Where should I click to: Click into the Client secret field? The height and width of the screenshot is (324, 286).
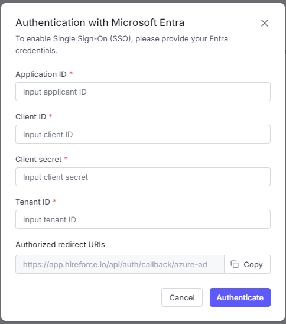pos(143,177)
